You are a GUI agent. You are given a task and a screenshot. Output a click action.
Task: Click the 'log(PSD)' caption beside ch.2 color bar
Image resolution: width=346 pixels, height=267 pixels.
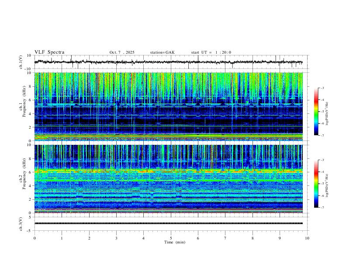327,186
